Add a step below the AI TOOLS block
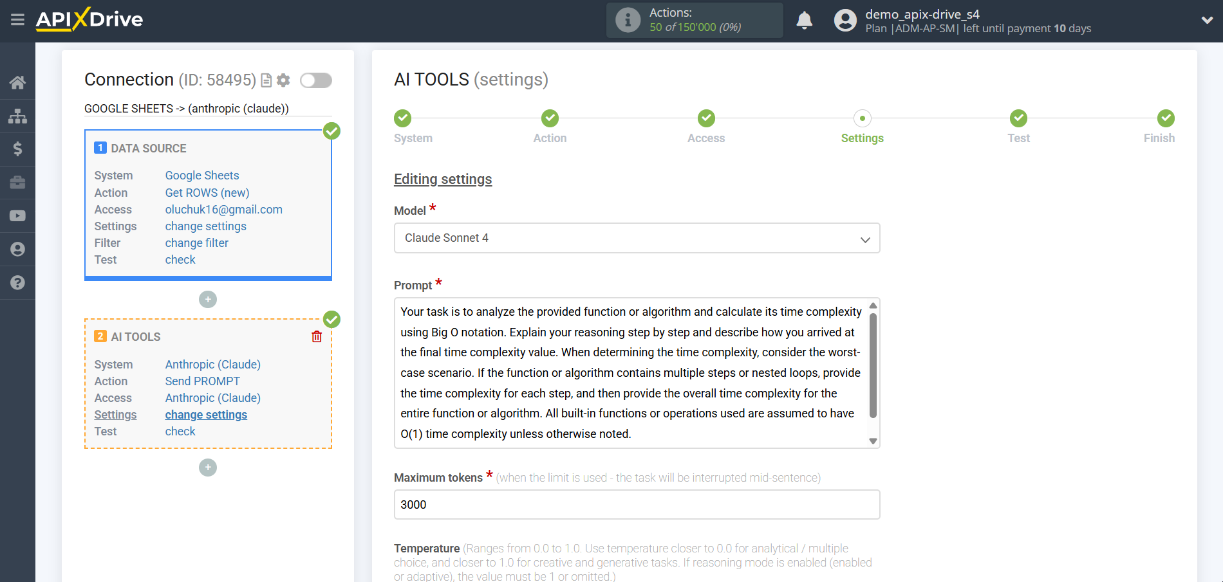Screen dimensions: 1223x582 (x=208, y=468)
